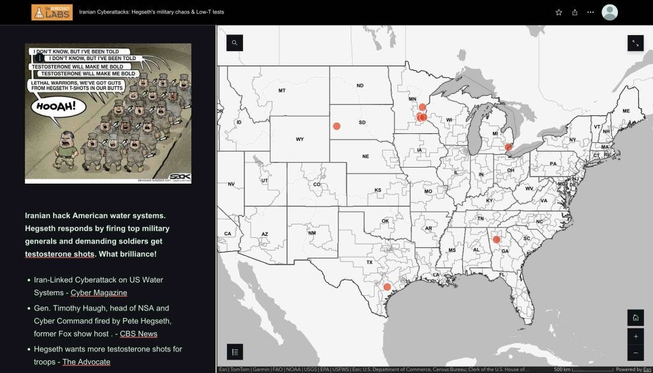This screenshot has height=373, width=653.
Task: Open the share icon in header
Action: point(575,13)
